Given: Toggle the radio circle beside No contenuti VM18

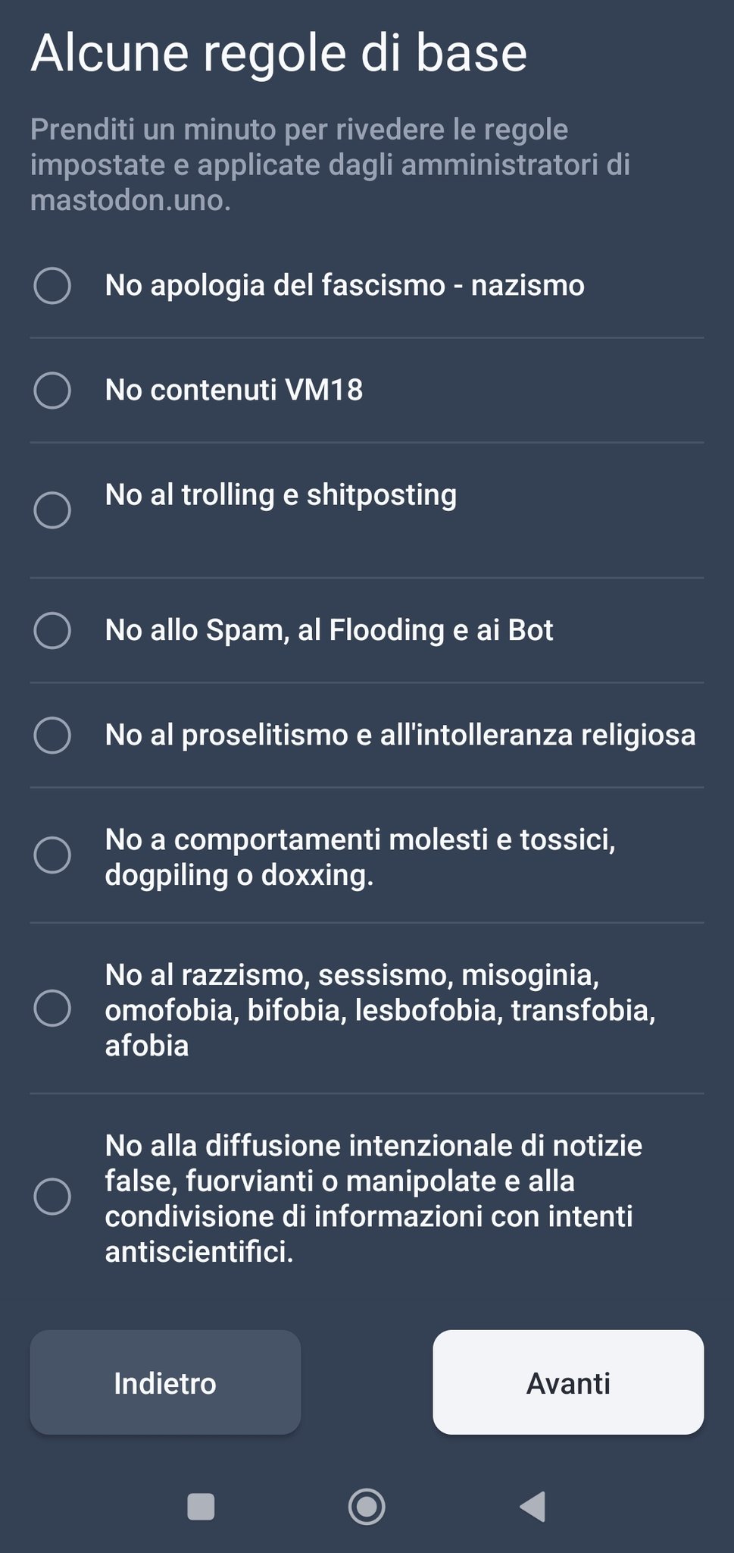Looking at the screenshot, I should 52,391.
